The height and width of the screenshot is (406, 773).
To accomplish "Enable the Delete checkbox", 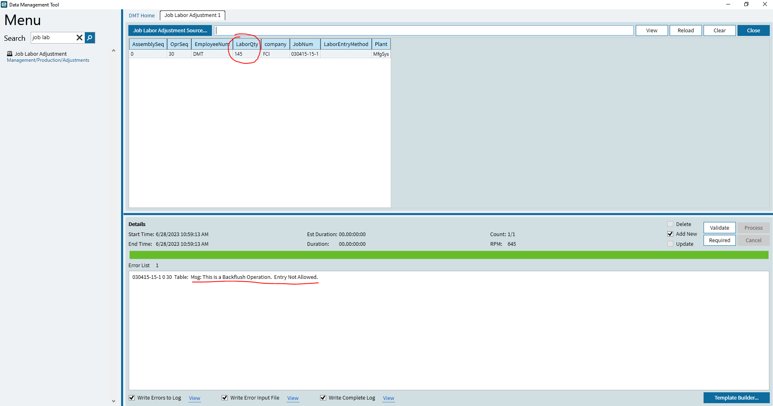I will coord(670,224).
